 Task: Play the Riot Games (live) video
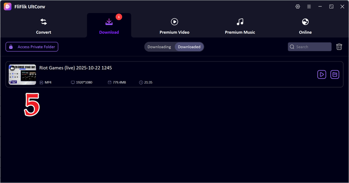pyautogui.click(x=322, y=75)
